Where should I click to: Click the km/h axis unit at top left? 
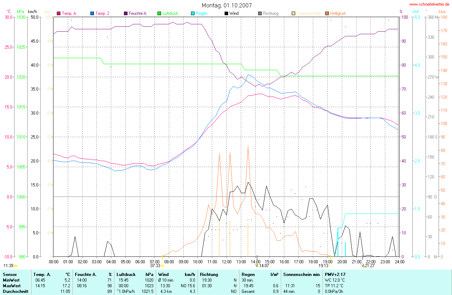pyautogui.click(x=32, y=12)
